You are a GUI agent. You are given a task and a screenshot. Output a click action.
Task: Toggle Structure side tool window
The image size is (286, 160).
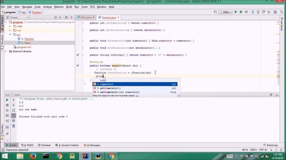tap(2, 43)
